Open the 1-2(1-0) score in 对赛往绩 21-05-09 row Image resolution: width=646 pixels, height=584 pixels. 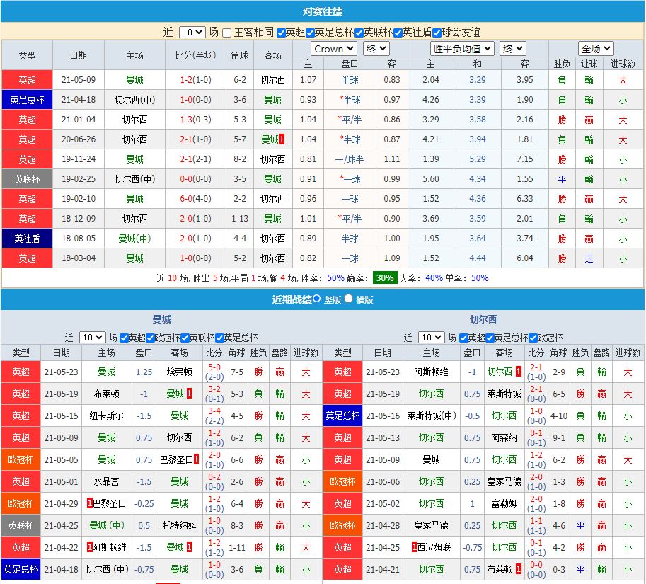(x=196, y=80)
